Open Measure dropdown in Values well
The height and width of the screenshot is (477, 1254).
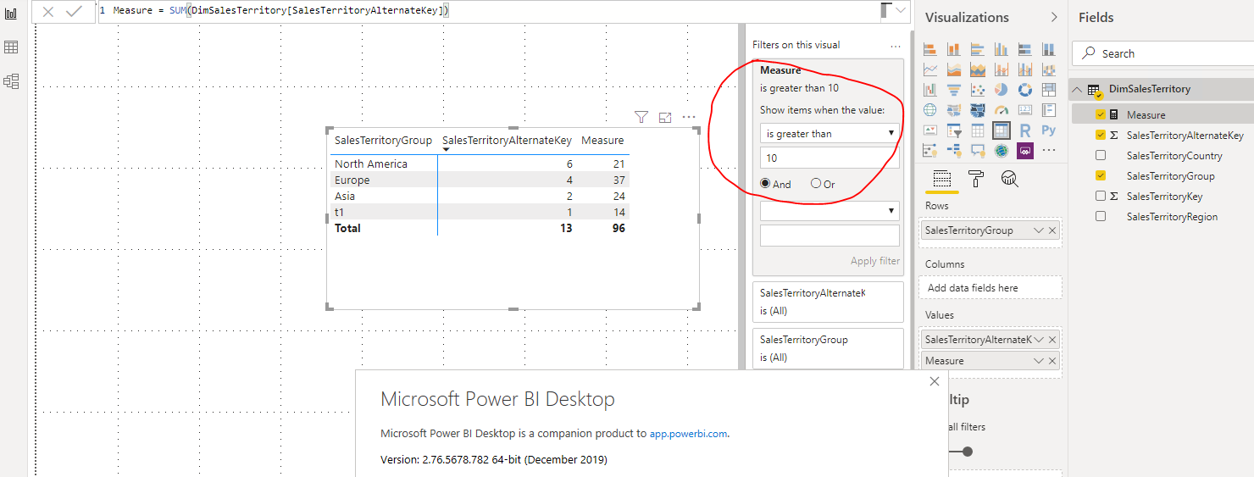[x=1040, y=361]
